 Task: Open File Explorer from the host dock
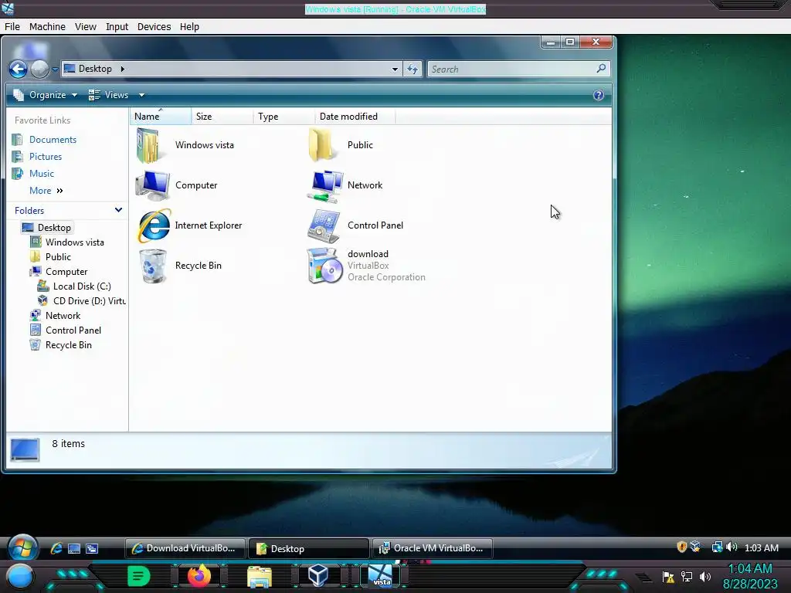coord(260,577)
